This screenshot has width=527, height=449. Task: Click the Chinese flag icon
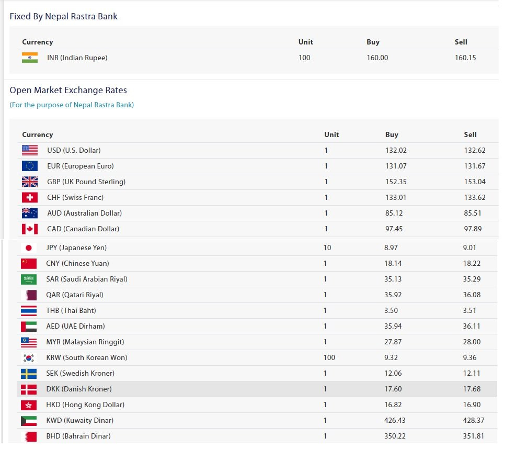tap(29, 264)
